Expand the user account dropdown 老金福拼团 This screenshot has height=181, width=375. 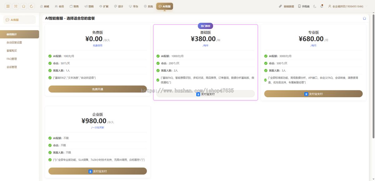(348, 6)
